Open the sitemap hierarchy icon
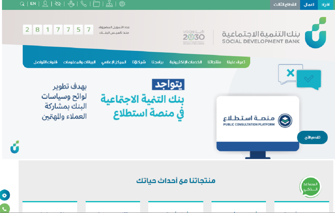Screen dimensions: 335x213 (x=109, y=4)
